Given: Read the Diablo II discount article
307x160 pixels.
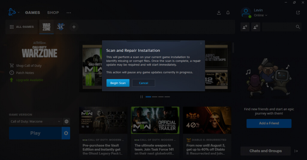Looking at the screenshot, I should tap(206, 150).
